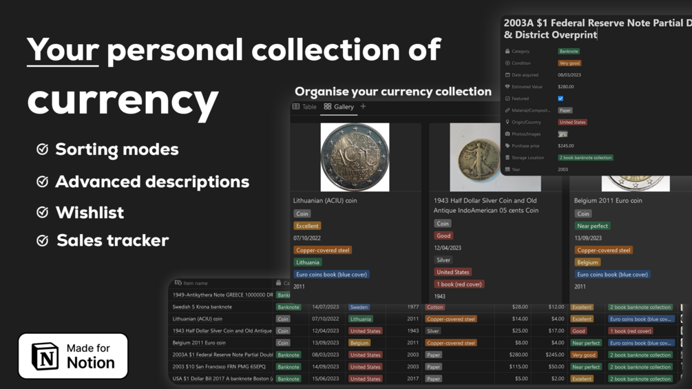Click the Category property icon in detail panel
This screenshot has width=692, height=389.
[x=507, y=51]
